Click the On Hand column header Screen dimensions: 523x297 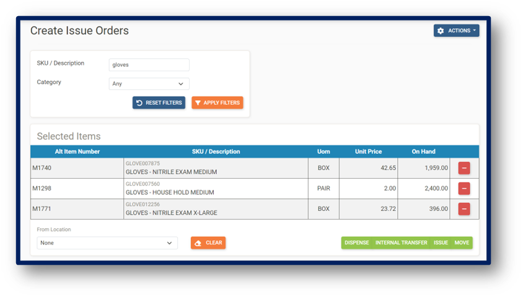coord(423,152)
